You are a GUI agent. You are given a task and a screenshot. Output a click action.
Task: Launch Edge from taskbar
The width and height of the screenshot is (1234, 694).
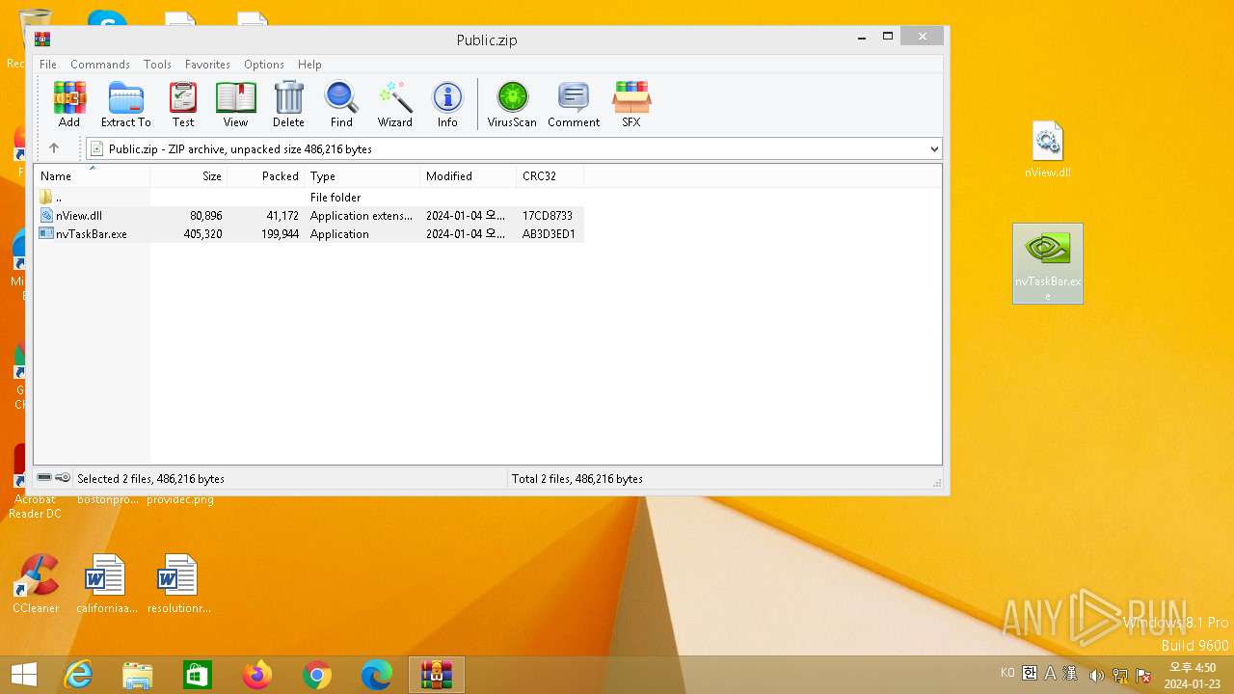click(377, 675)
